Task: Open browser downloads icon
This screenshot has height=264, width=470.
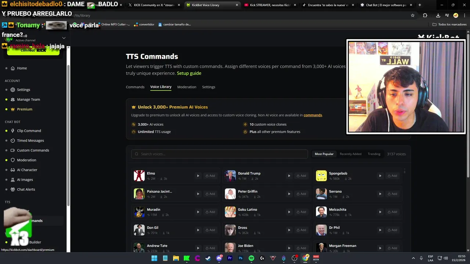Action: coord(438,15)
